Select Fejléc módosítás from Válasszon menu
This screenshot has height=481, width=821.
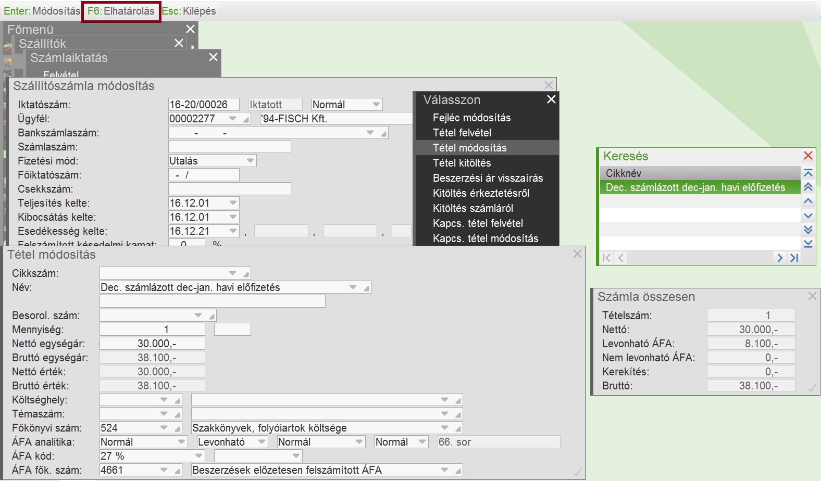click(471, 118)
